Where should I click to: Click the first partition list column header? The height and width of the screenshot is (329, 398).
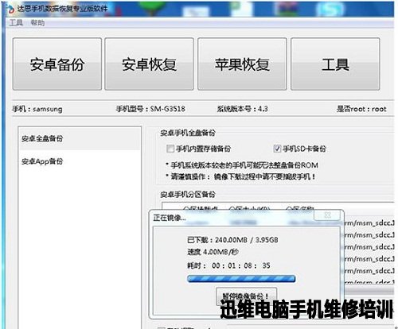pos(201,208)
